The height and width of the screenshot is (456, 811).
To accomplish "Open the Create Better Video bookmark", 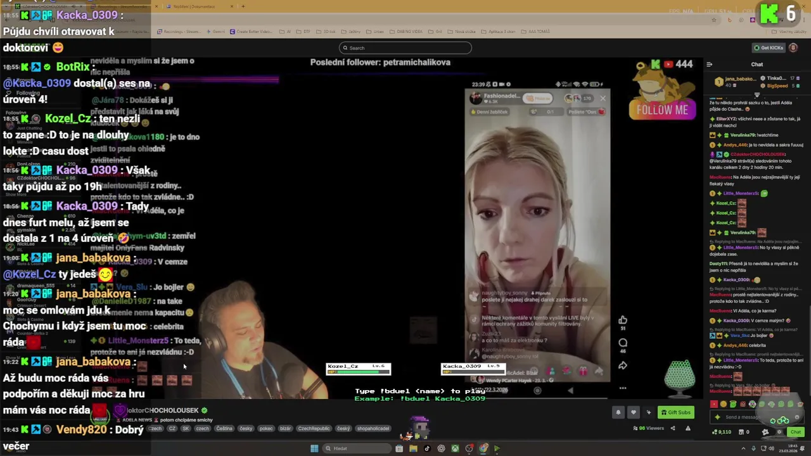I will click(251, 32).
